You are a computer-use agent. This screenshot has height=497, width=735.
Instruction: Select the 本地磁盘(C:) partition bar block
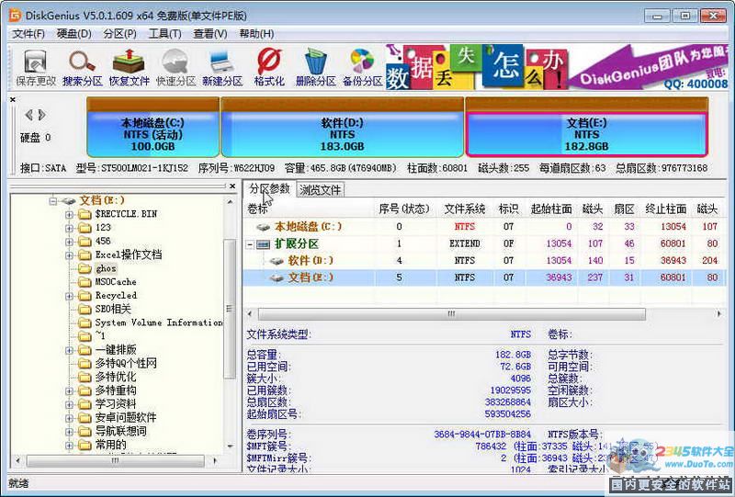pos(153,134)
